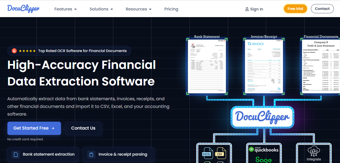Click the five-star rating icons
The width and height of the screenshot is (340, 163).
[x=27, y=51]
